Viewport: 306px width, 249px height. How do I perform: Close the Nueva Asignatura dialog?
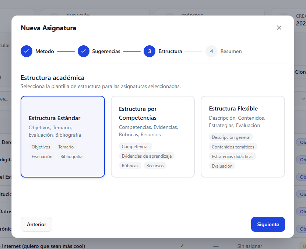279,28
